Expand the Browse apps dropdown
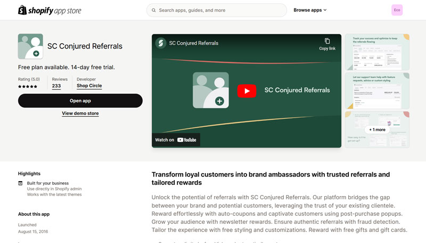The height and width of the screenshot is (243, 426). click(x=310, y=10)
